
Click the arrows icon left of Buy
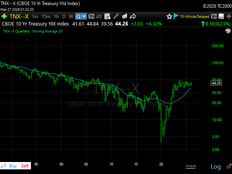(3, 166)
